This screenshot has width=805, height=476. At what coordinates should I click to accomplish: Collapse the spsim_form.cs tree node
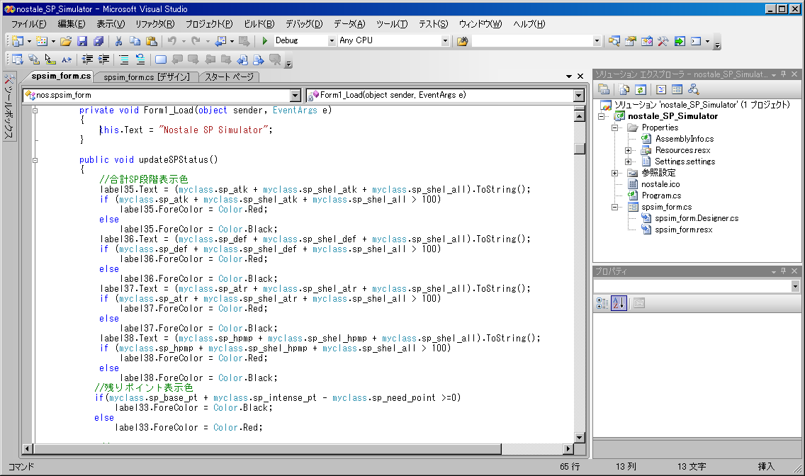coord(615,207)
